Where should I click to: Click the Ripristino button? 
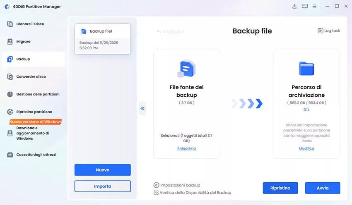coord(280,188)
